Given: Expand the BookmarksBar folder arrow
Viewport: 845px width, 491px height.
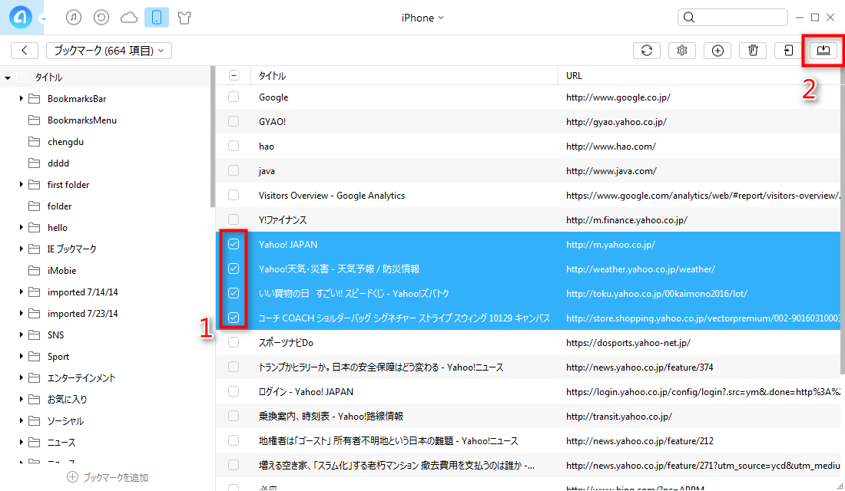Looking at the screenshot, I should pyautogui.click(x=21, y=98).
